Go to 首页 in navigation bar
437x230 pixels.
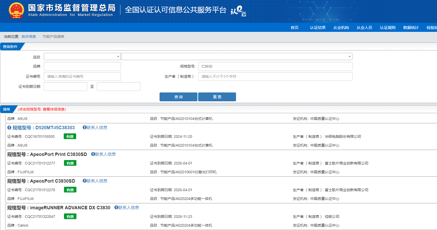click(295, 27)
